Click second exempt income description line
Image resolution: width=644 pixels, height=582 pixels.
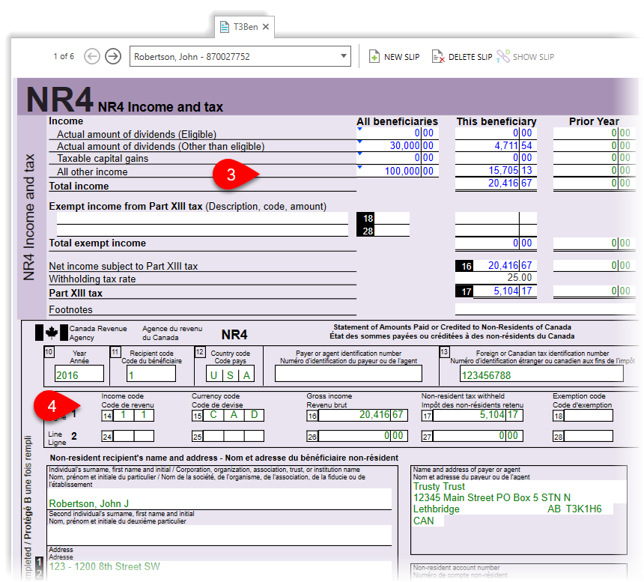click(x=202, y=231)
